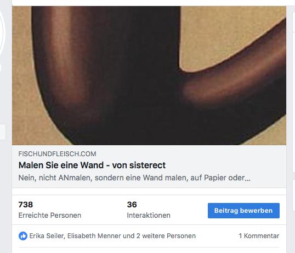Click the Beitrag bewerben button

243,211
